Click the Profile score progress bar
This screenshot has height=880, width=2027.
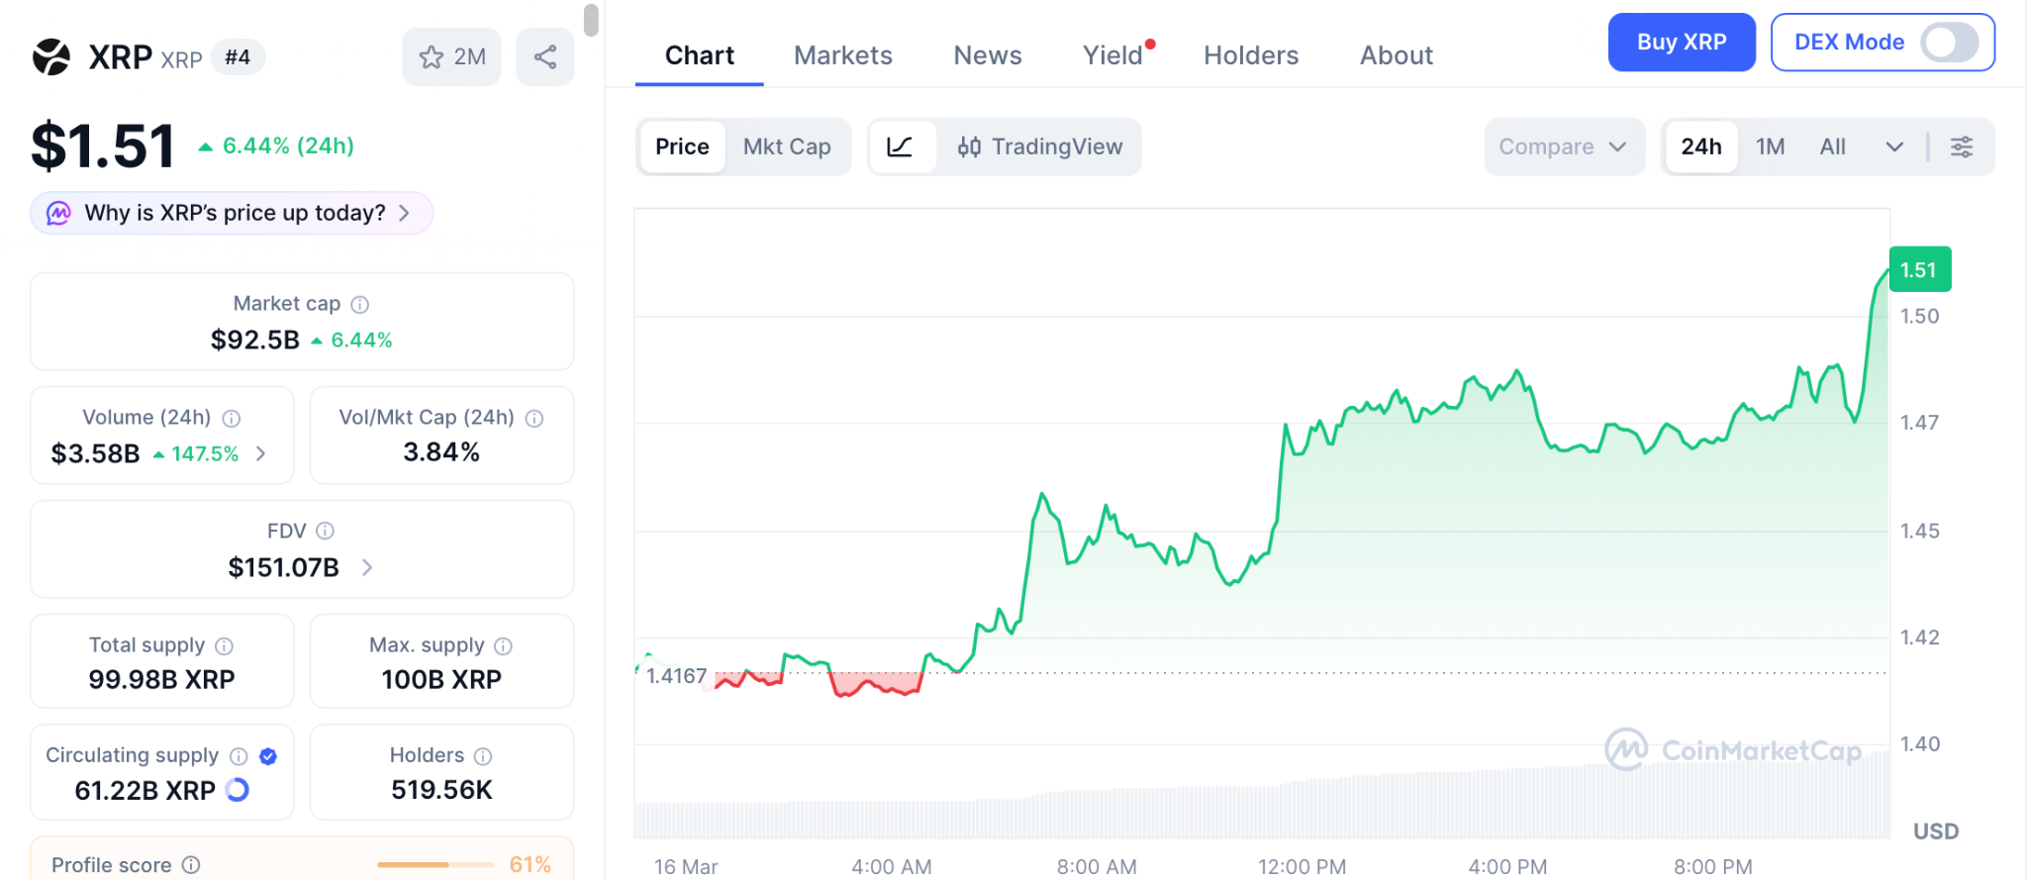tap(435, 865)
